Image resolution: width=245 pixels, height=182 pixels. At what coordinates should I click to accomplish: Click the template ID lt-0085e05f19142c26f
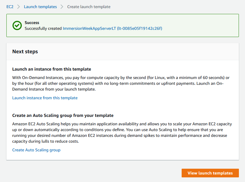pos(140,28)
